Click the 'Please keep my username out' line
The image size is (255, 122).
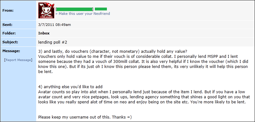click(85, 117)
